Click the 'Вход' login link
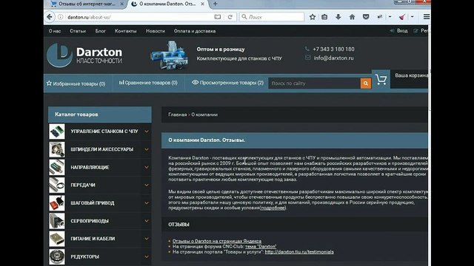This screenshot has width=474, height=266. click(402, 31)
